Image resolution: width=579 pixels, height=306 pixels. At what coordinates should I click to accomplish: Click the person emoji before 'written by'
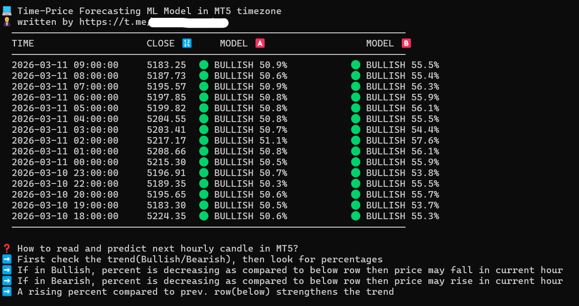tap(7, 22)
